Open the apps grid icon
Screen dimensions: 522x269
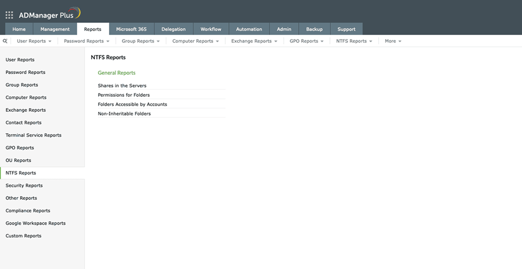[x=9, y=15]
